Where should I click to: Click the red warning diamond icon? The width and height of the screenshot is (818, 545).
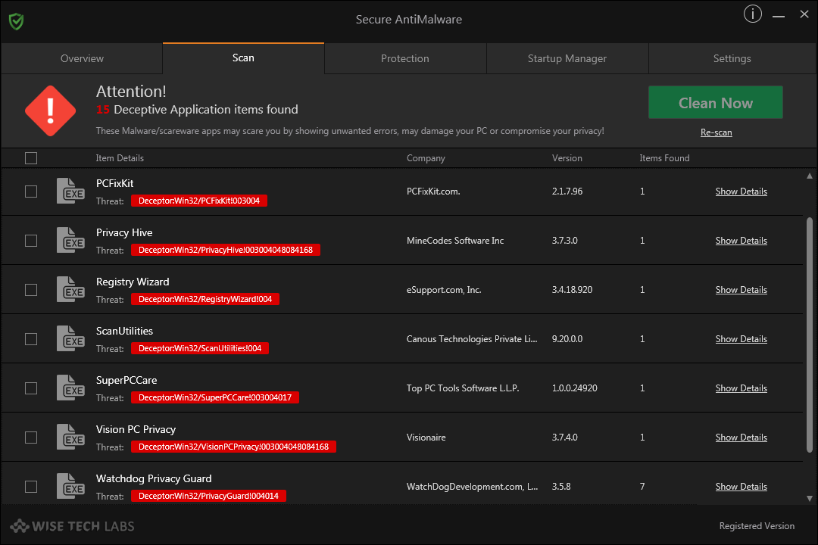pos(51,111)
